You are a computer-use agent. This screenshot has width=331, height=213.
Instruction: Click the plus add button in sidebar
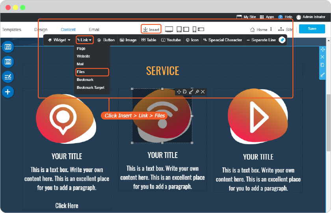pos(8,92)
